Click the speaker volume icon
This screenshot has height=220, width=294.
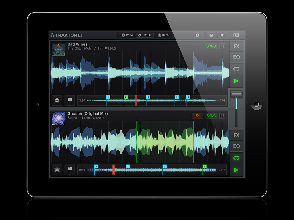[x=222, y=35]
